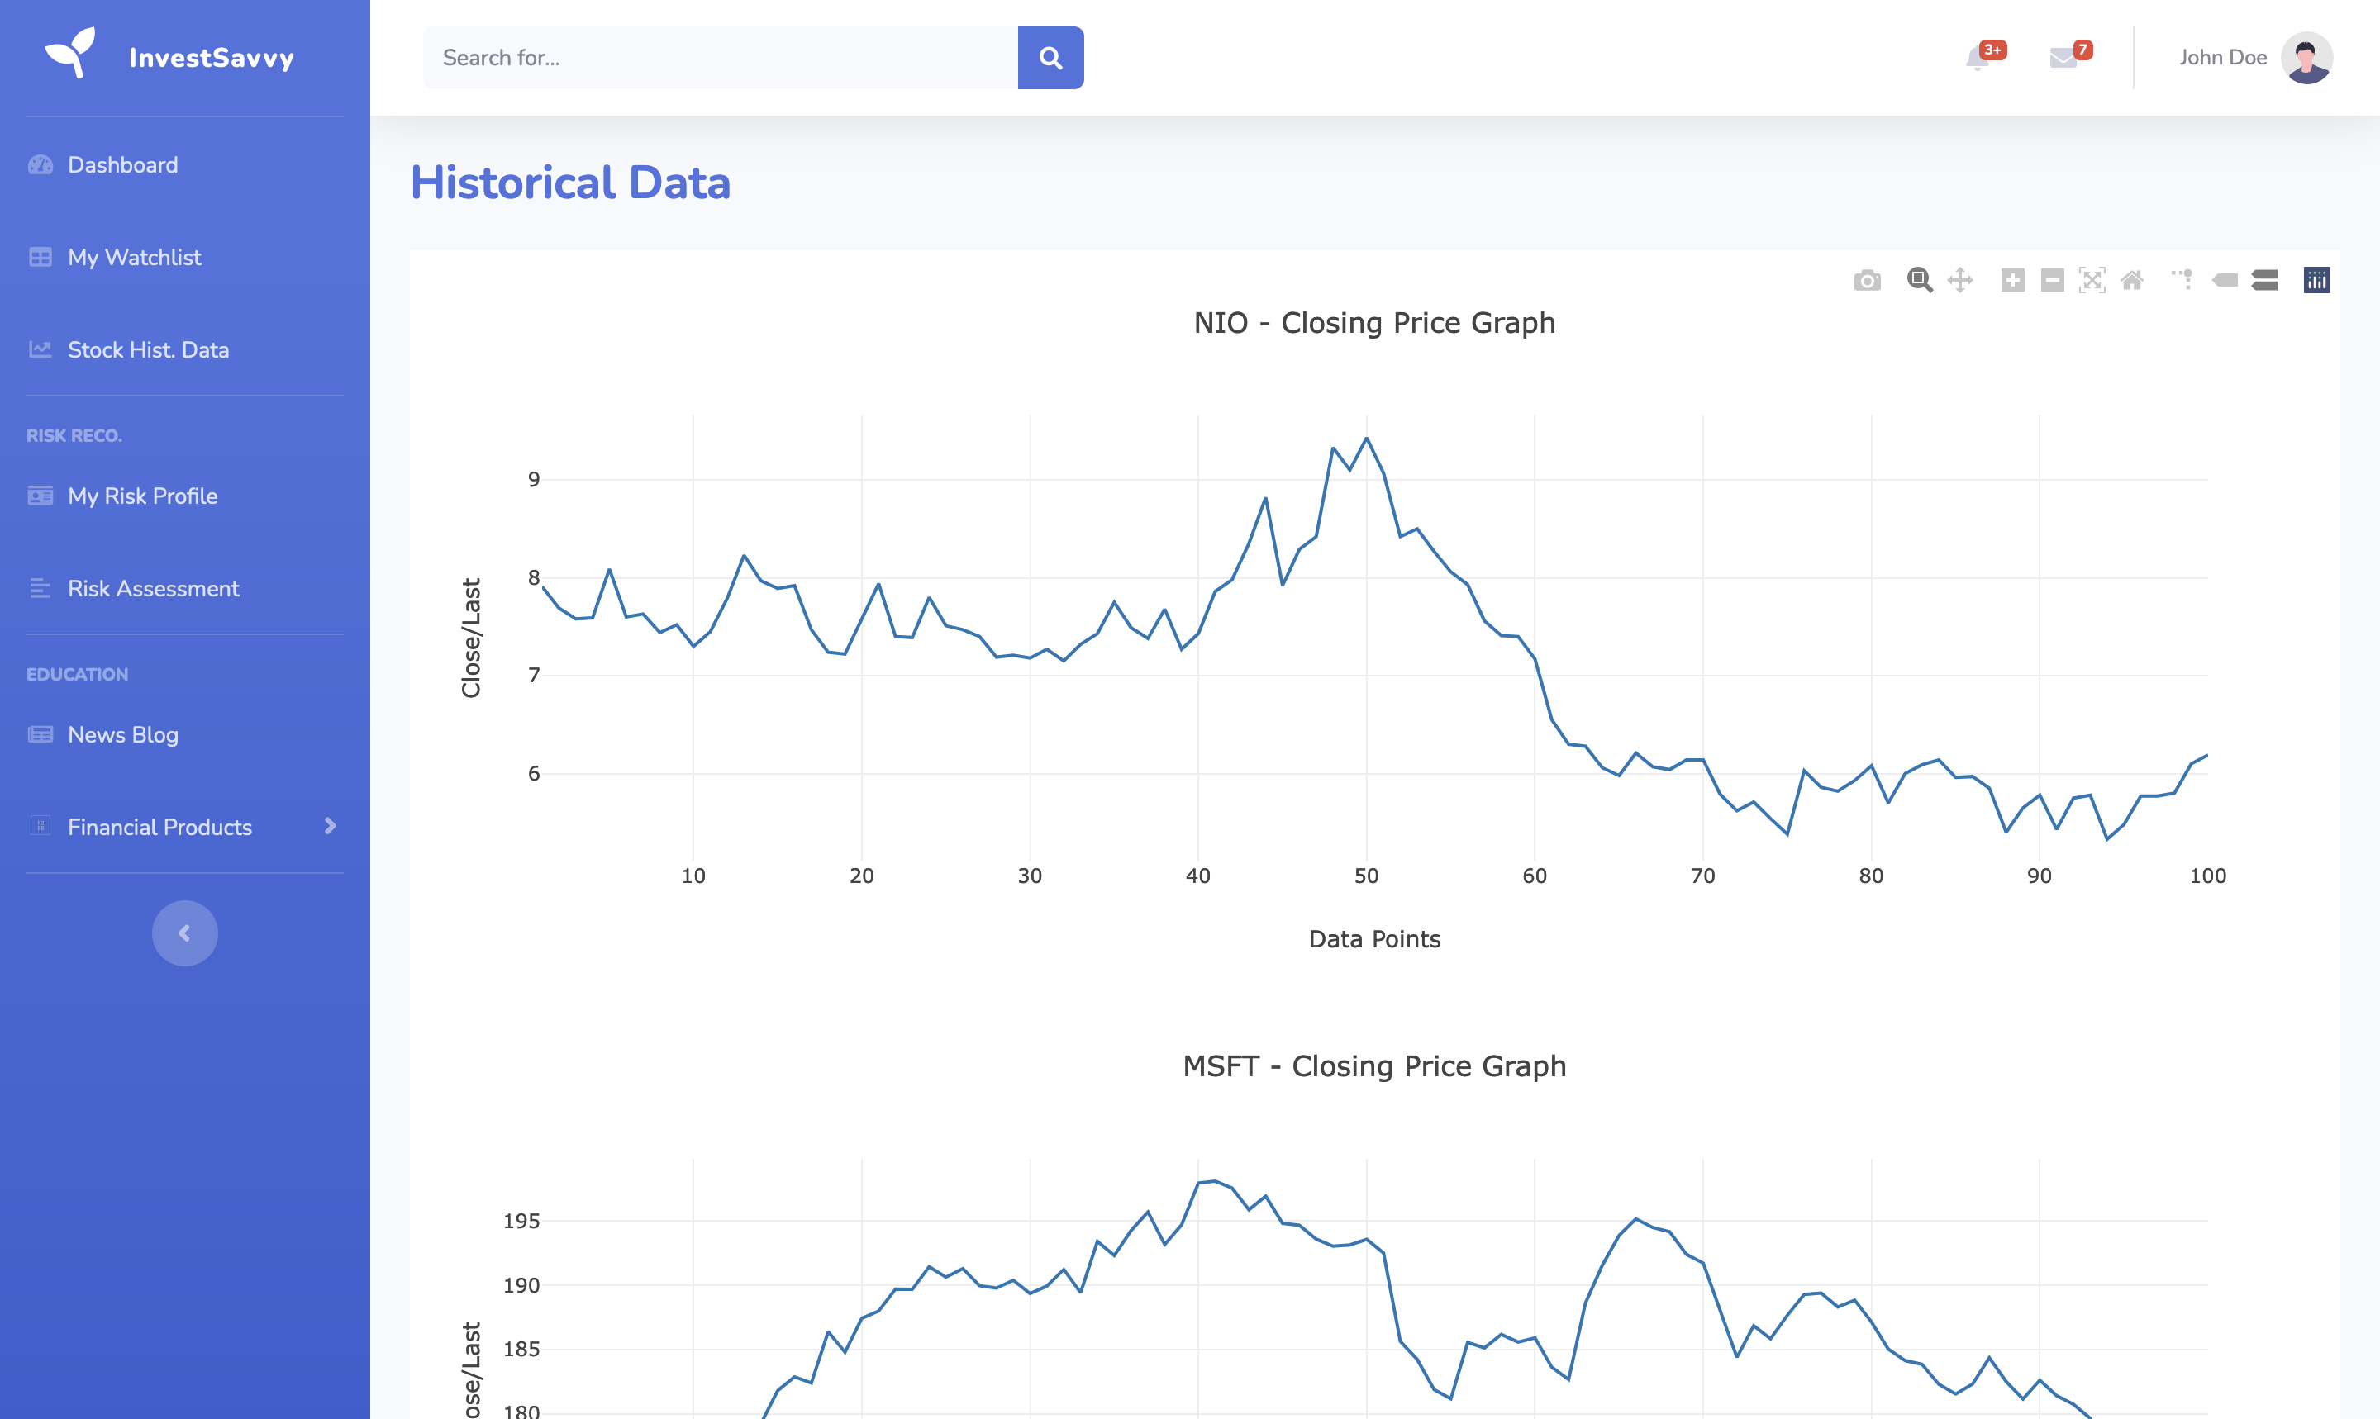Click the Risk Assessment list icon

coord(39,588)
